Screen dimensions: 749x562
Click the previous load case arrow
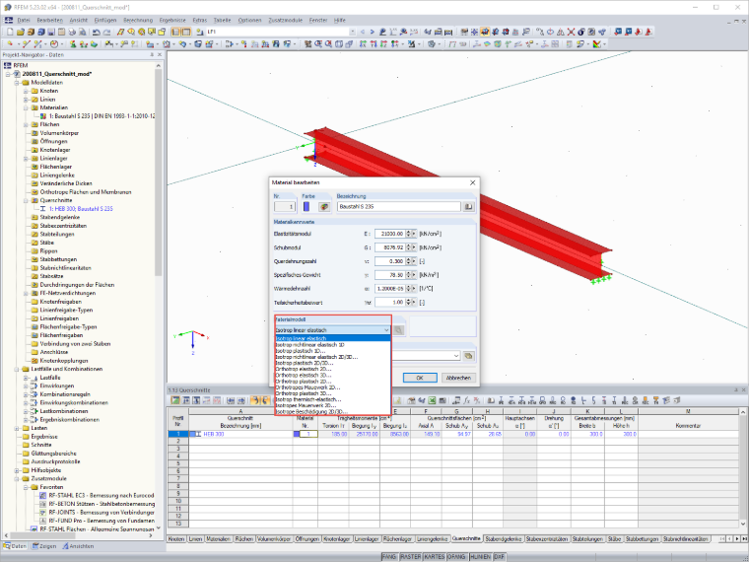[363, 32]
